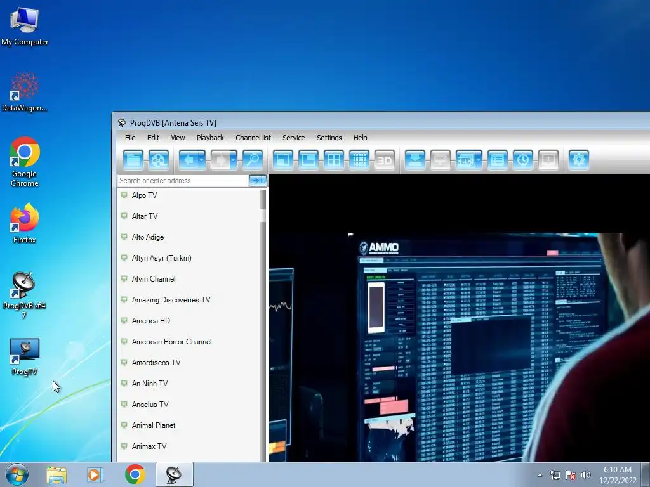Click the channel list vertical scrollbar

pyautogui.click(x=263, y=325)
